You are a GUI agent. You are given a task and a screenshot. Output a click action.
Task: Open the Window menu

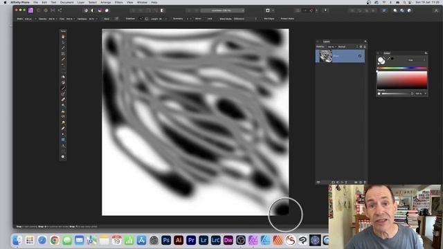(x=142, y=2)
